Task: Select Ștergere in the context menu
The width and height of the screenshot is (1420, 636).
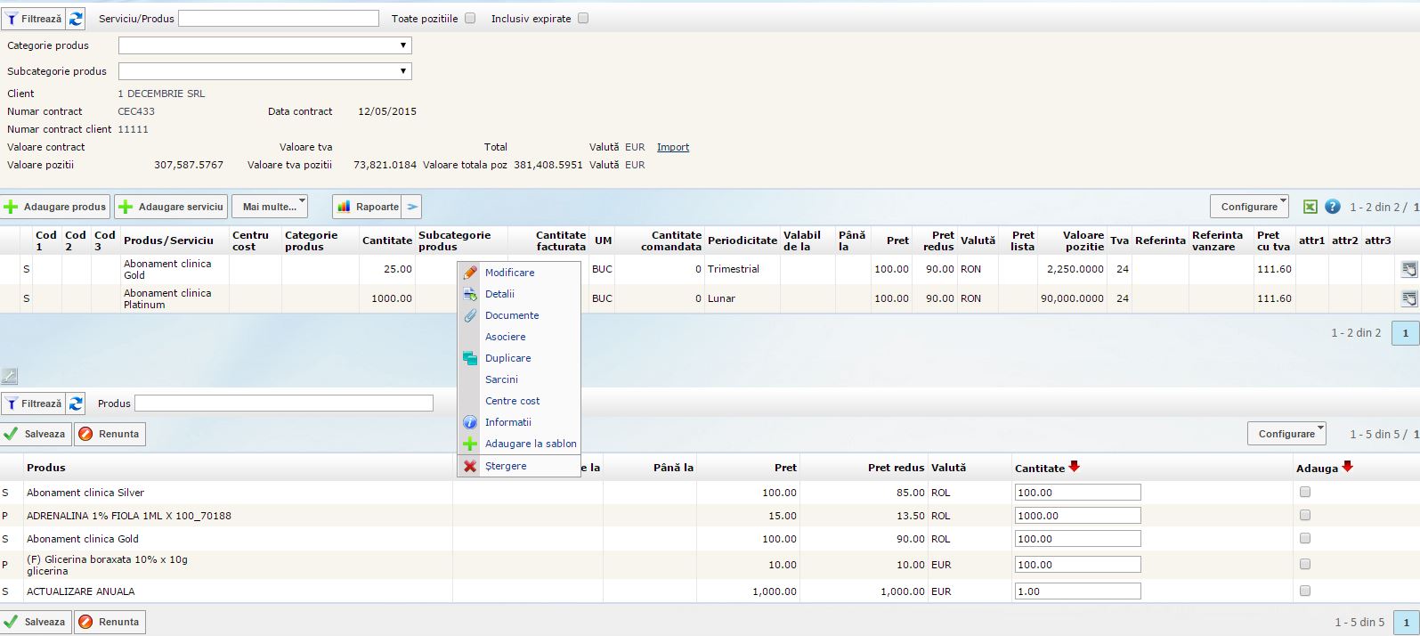Action: pyautogui.click(x=506, y=466)
